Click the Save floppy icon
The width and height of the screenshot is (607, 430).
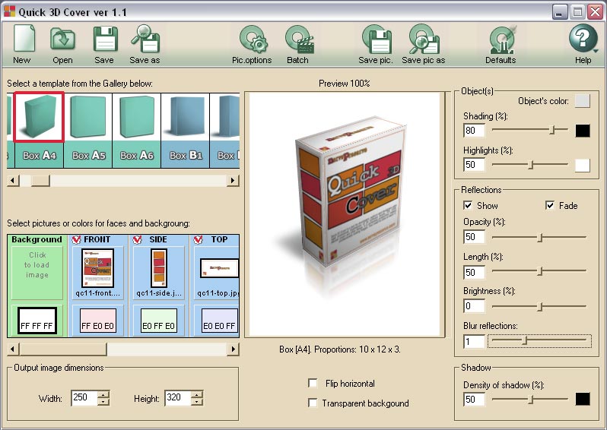(105, 39)
